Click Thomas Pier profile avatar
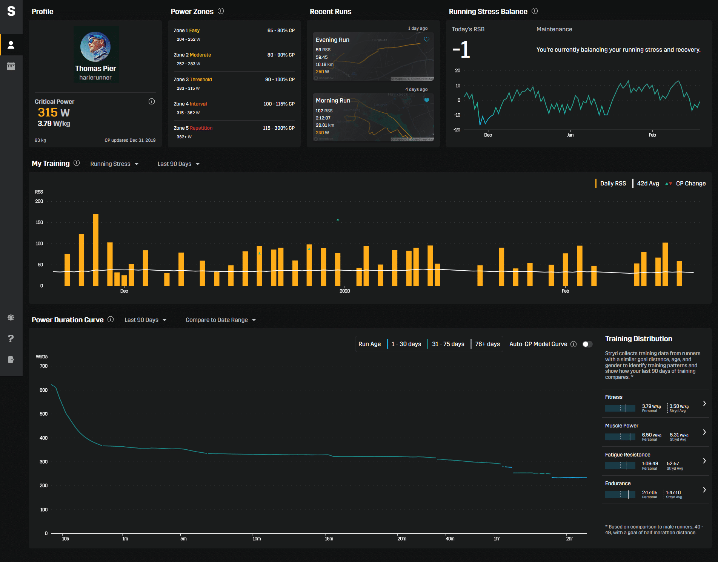 95,47
